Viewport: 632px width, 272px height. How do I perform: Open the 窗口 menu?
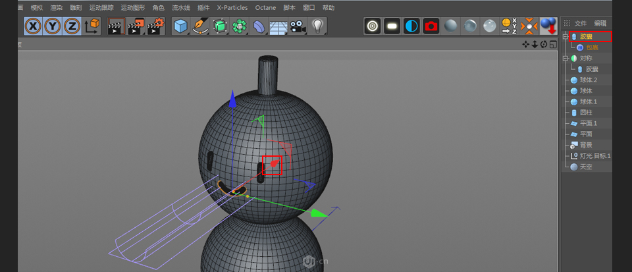[x=309, y=8]
